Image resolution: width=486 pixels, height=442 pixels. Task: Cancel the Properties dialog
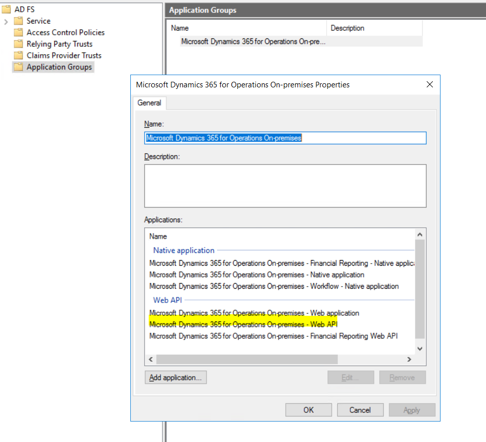[x=360, y=410]
